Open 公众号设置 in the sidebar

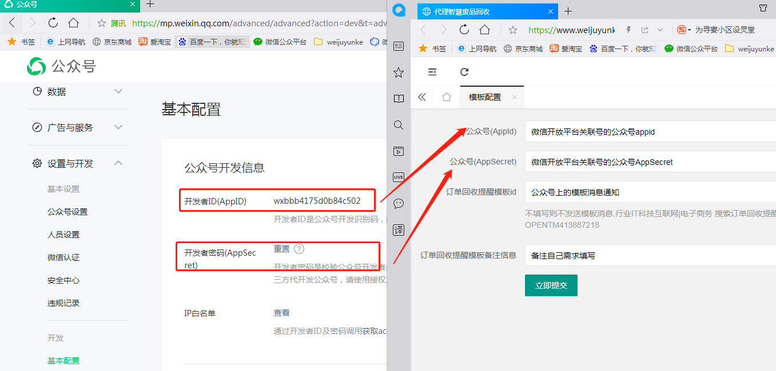coord(67,212)
